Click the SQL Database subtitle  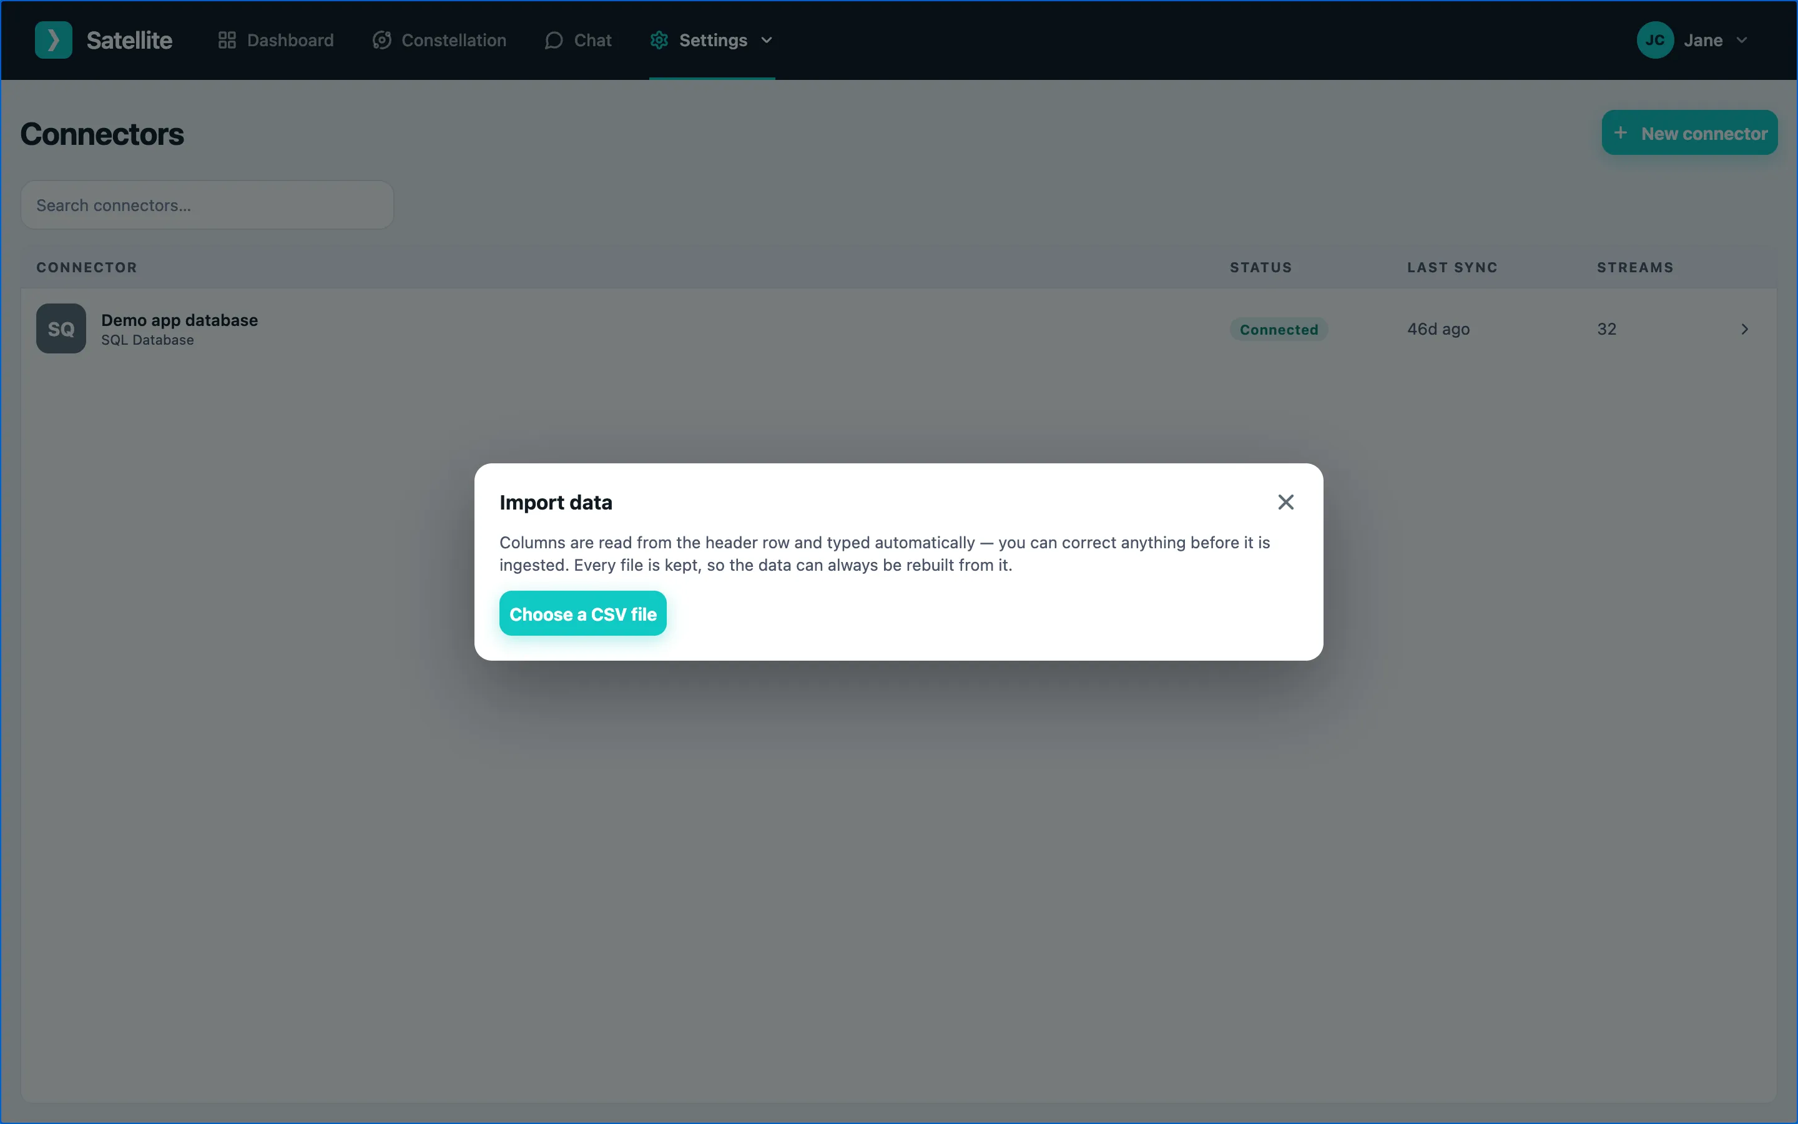147,340
